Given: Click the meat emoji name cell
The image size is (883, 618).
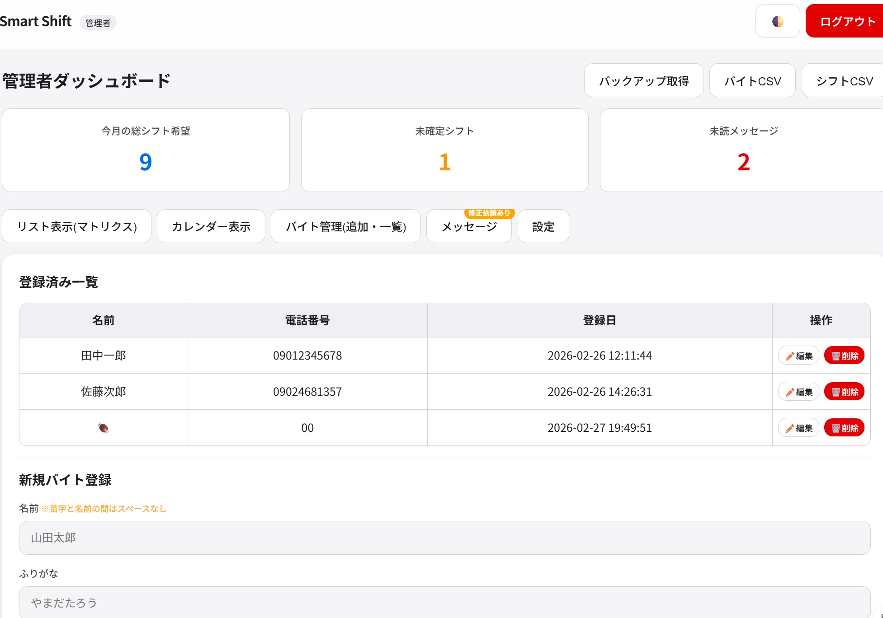Looking at the screenshot, I should coord(104,428).
